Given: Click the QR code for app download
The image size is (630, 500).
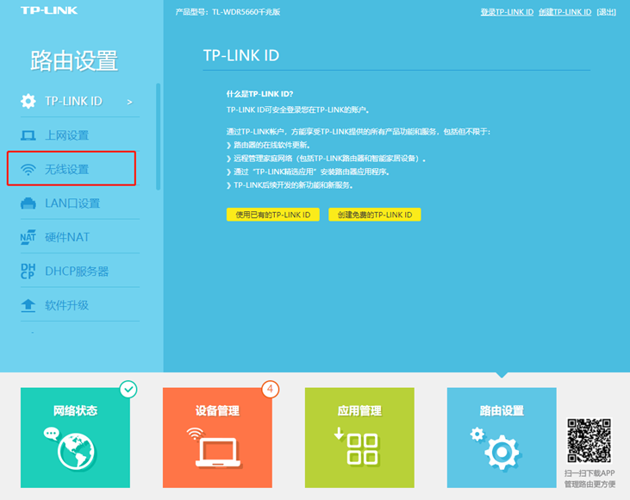Looking at the screenshot, I should [589, 441].
